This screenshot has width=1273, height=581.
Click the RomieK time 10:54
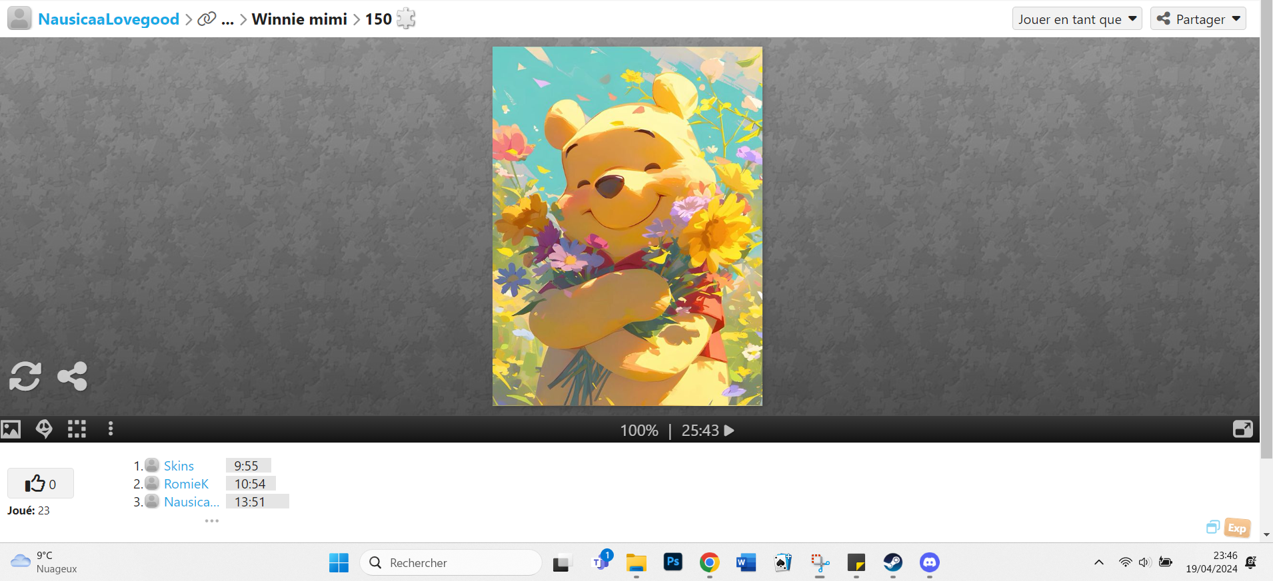pos(250,484)
